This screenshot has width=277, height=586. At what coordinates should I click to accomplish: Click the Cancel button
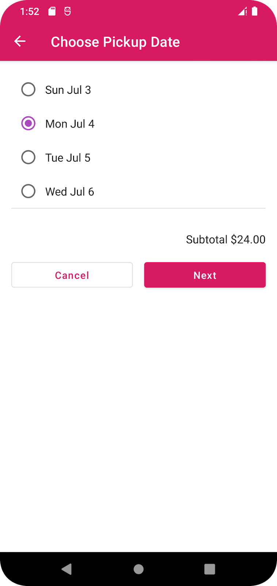pos(72,275)
